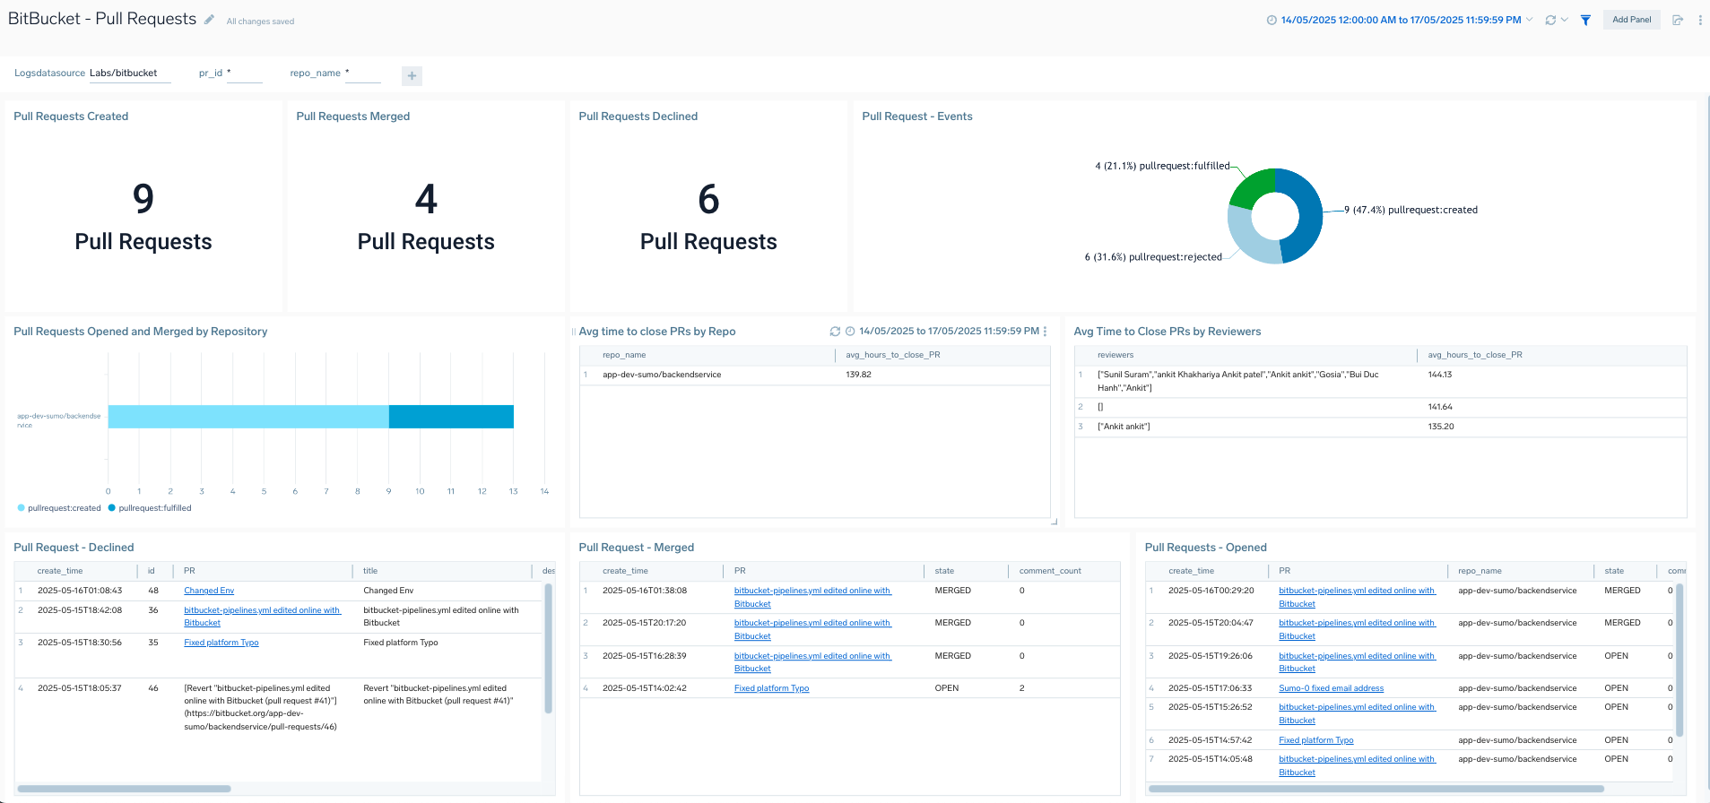
Task: Sort by avg_hours_to_close_PR column in Repo table
Action: pos(892,355)
